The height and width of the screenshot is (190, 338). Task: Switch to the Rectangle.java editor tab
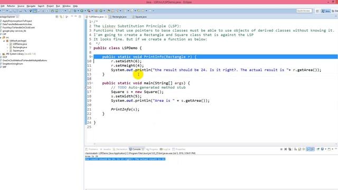point(118,17)
